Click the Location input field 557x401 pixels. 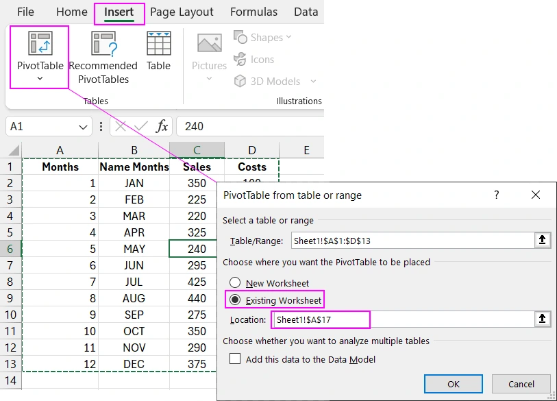(x=320, y=320)
